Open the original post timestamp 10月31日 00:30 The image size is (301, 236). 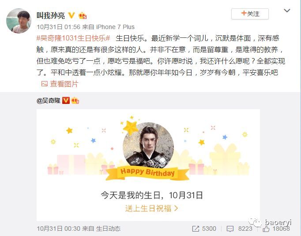click(59, 229)
